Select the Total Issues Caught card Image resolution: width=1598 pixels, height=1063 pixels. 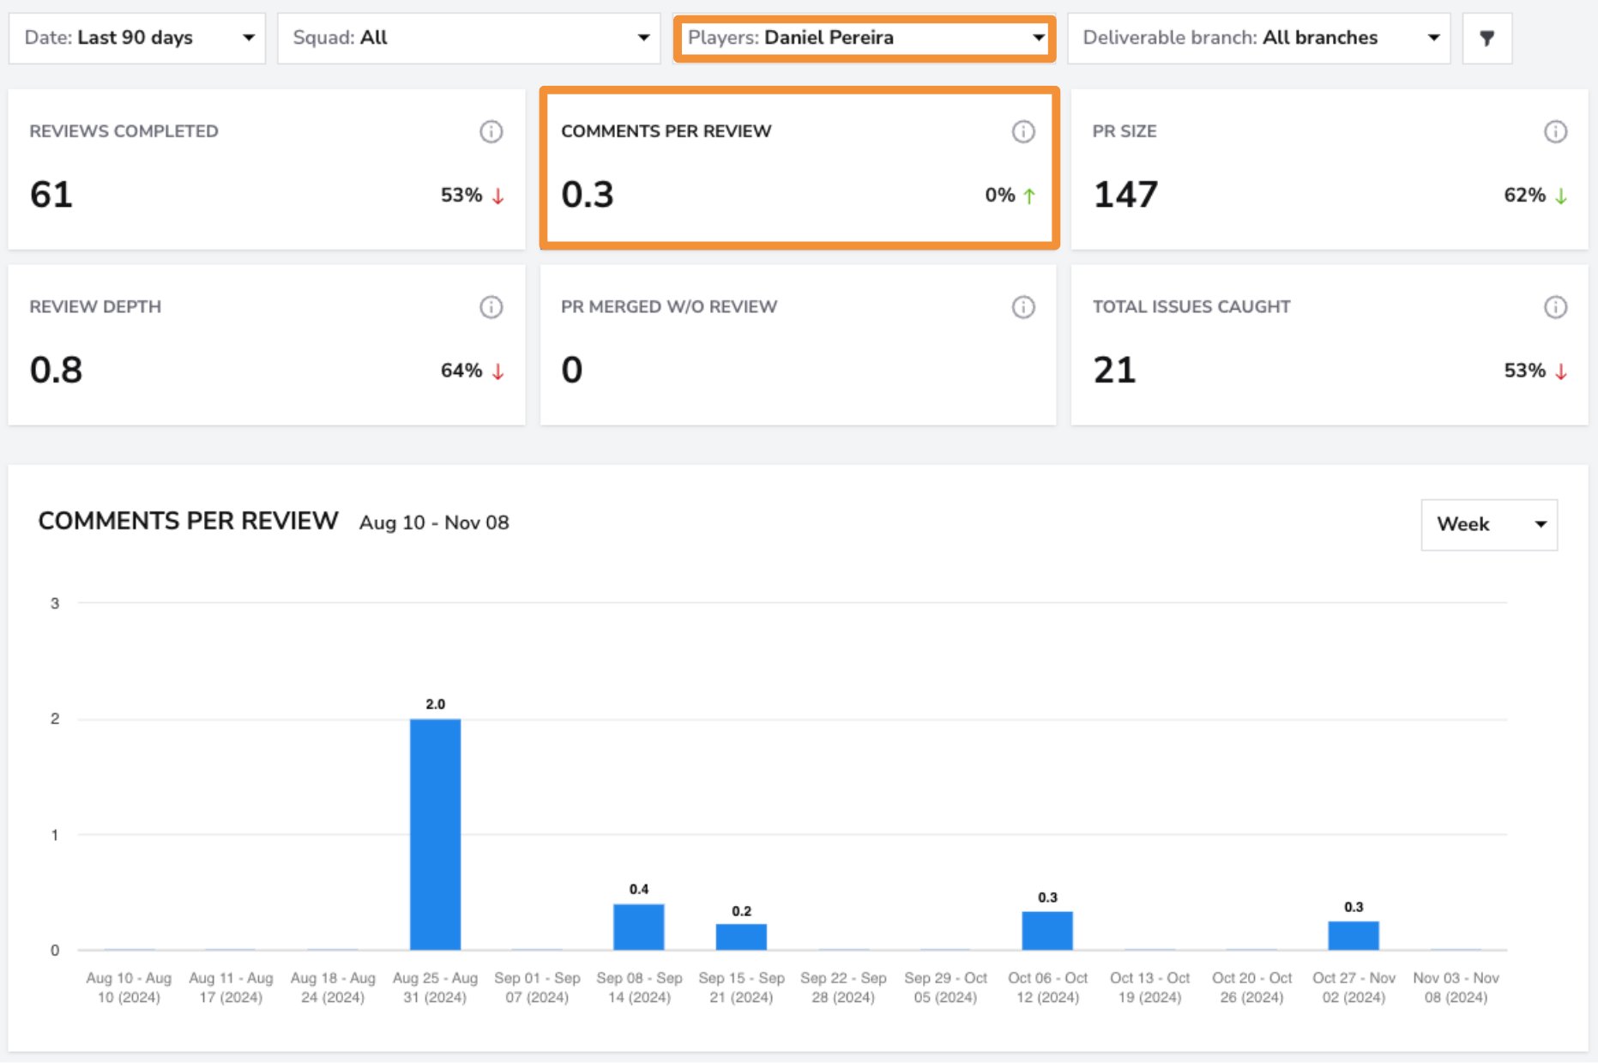(x=1330, y=345)
